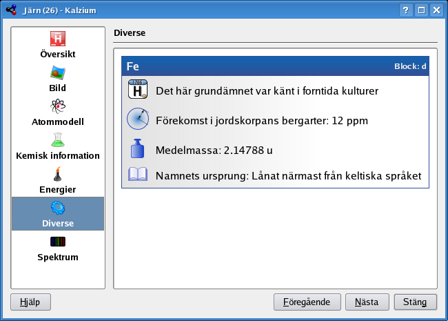Go to Nästa element
The image size is (448, 321).
[367, 302]
